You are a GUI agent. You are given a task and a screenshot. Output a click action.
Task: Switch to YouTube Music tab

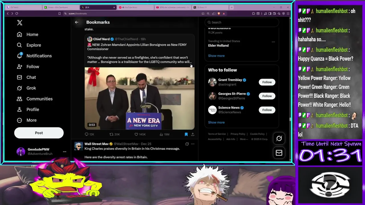[x=135, y=7]
